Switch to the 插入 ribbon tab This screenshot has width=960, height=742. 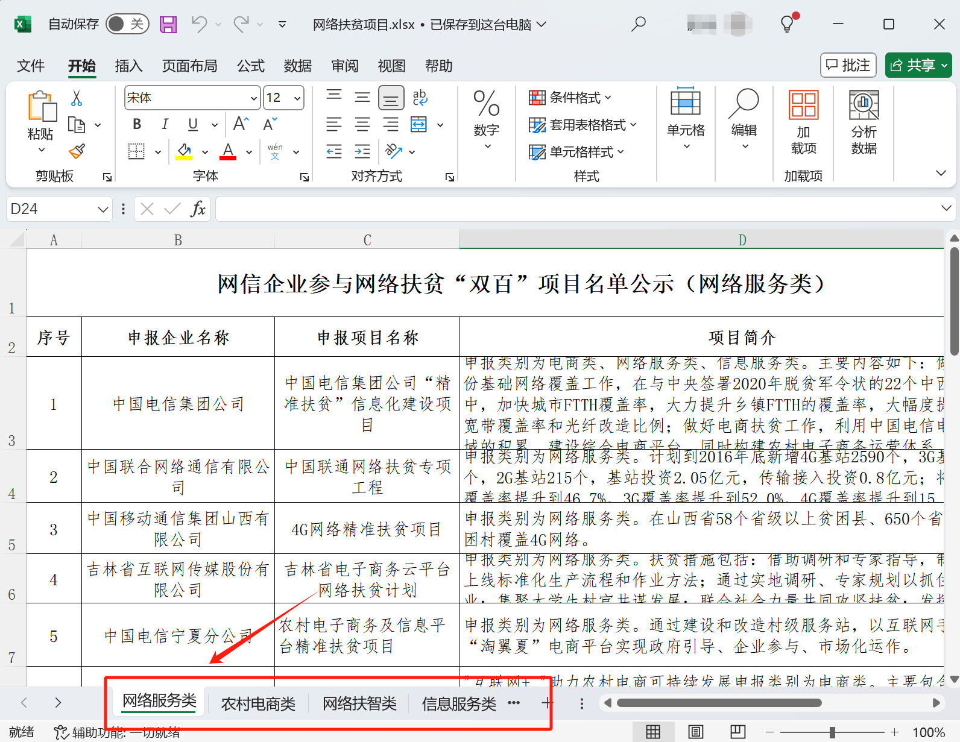[x=128, y=66]
